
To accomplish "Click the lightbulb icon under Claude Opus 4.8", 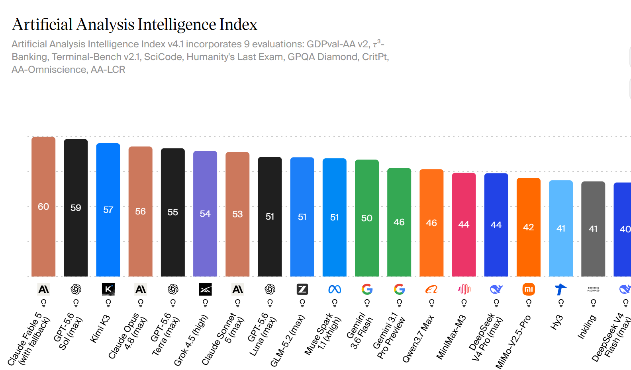I will 141,303.
